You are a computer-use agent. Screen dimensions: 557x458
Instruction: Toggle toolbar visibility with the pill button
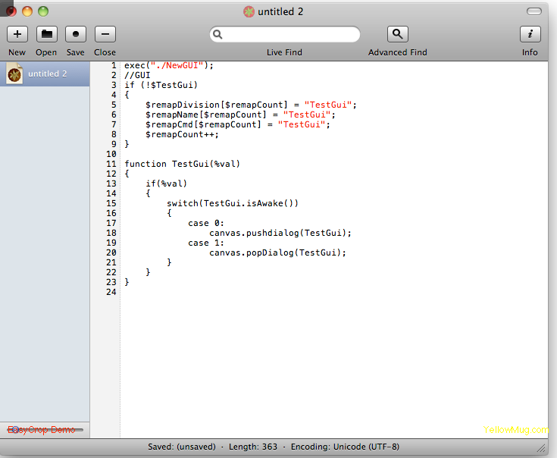534,11
